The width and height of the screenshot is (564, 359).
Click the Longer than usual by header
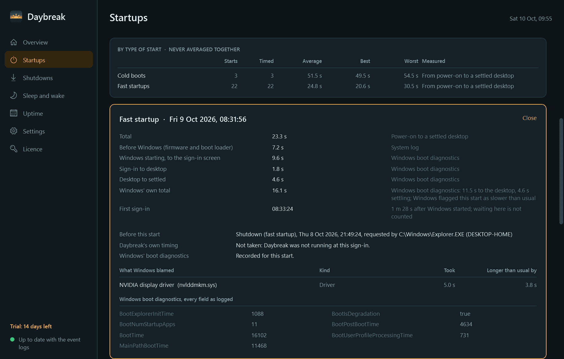pos(512,270)
